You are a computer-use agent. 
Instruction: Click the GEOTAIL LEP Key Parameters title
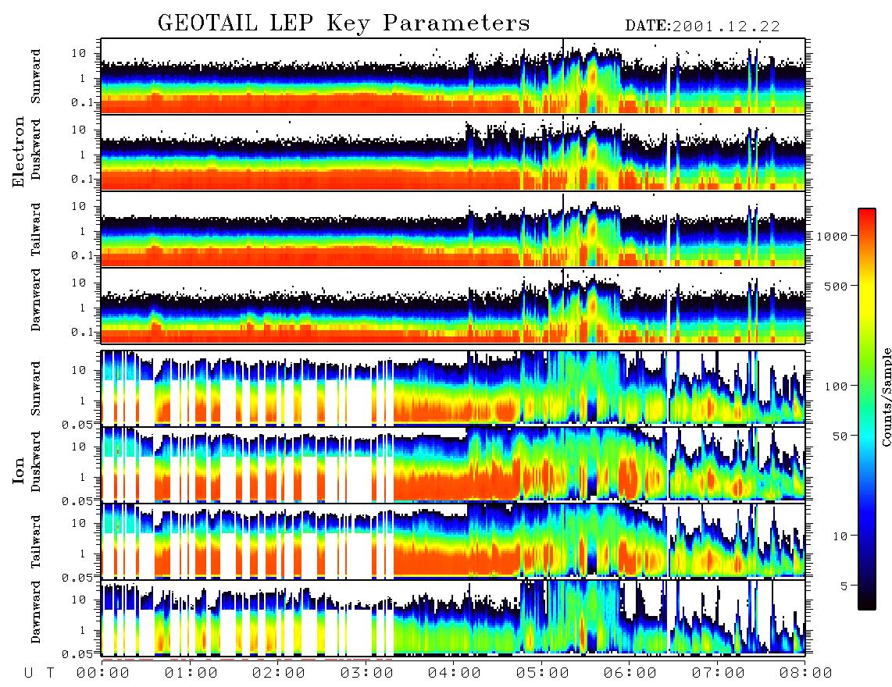pyautogui.click(x=344, y=23)
